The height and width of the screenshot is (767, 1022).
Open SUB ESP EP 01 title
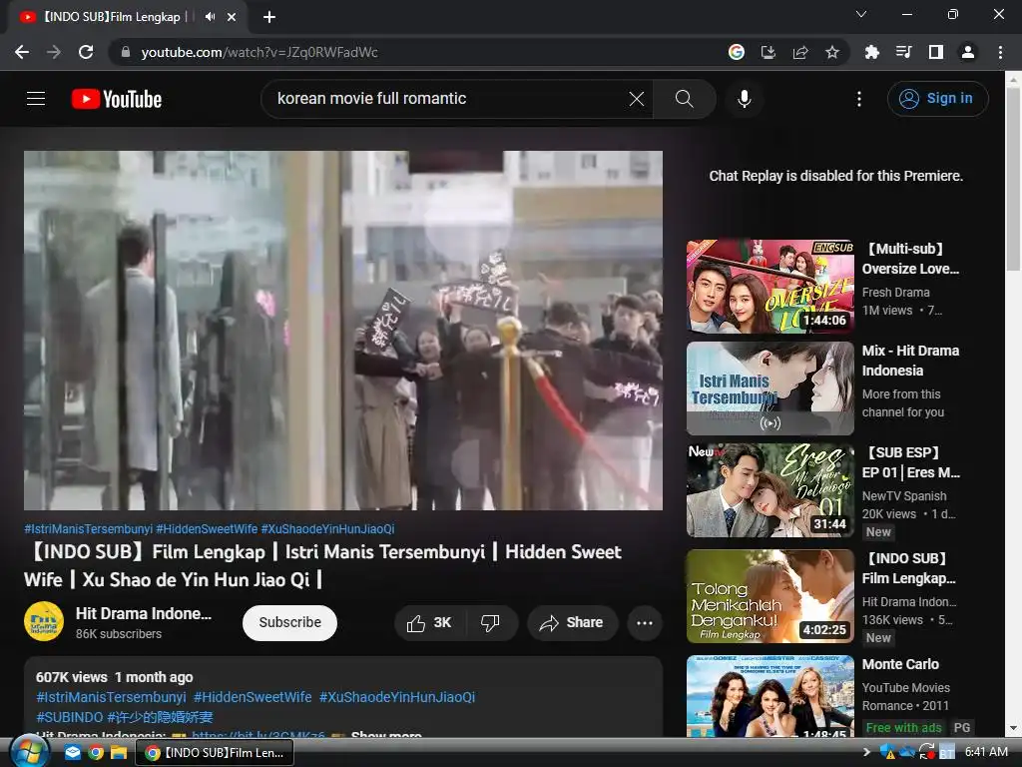[x=910, y=462]
